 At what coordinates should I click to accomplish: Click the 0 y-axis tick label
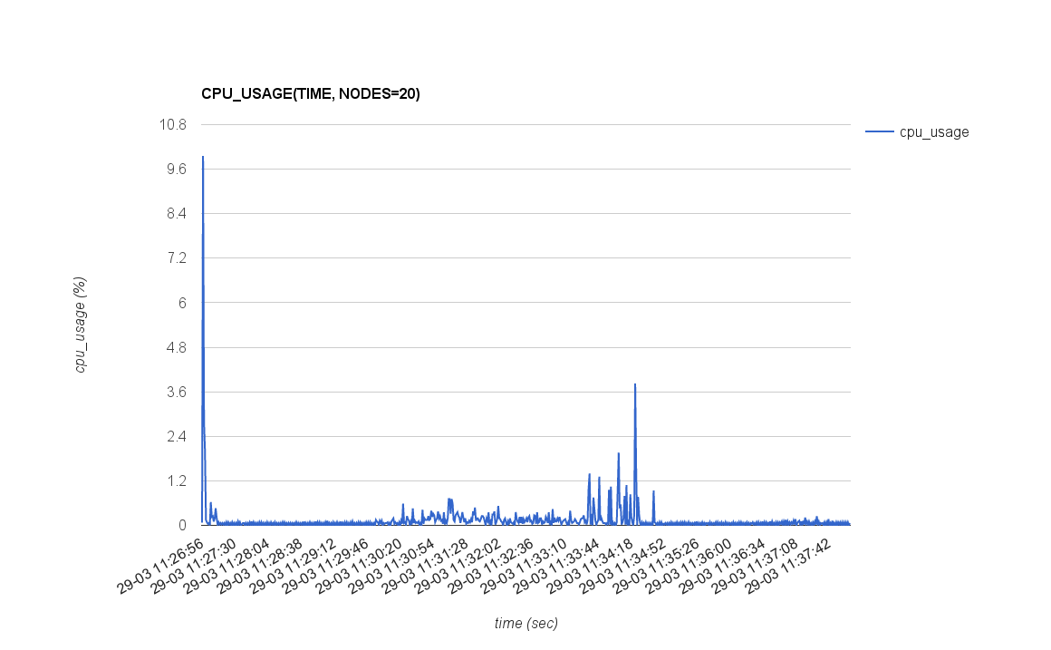pos(181,525)
